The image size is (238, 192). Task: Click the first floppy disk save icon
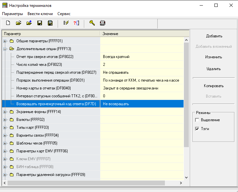pos(40,23)
